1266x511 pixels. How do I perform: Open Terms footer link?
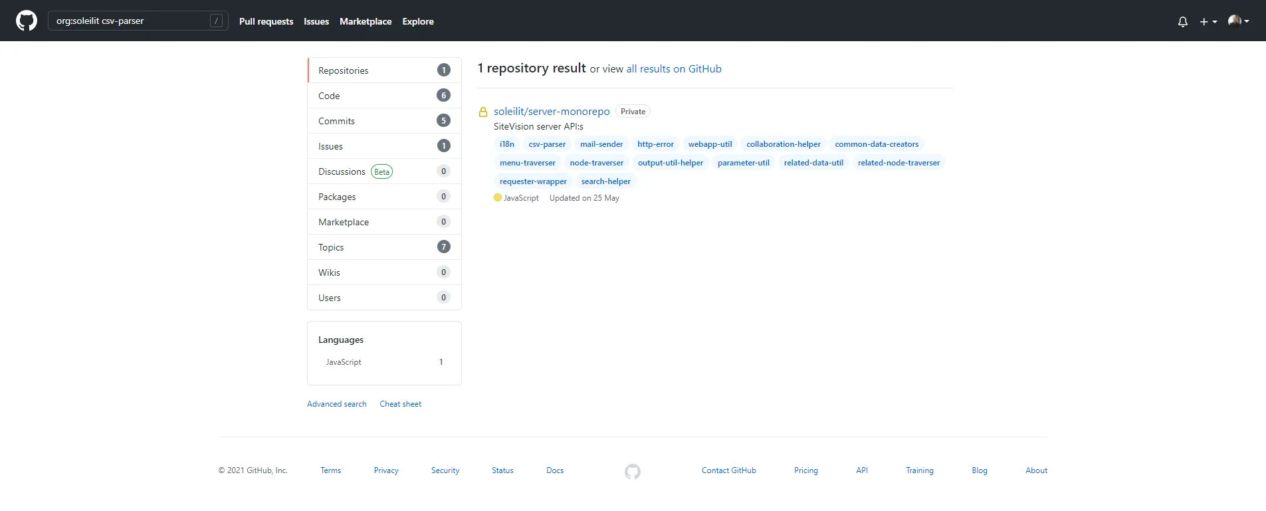[330, 470]
